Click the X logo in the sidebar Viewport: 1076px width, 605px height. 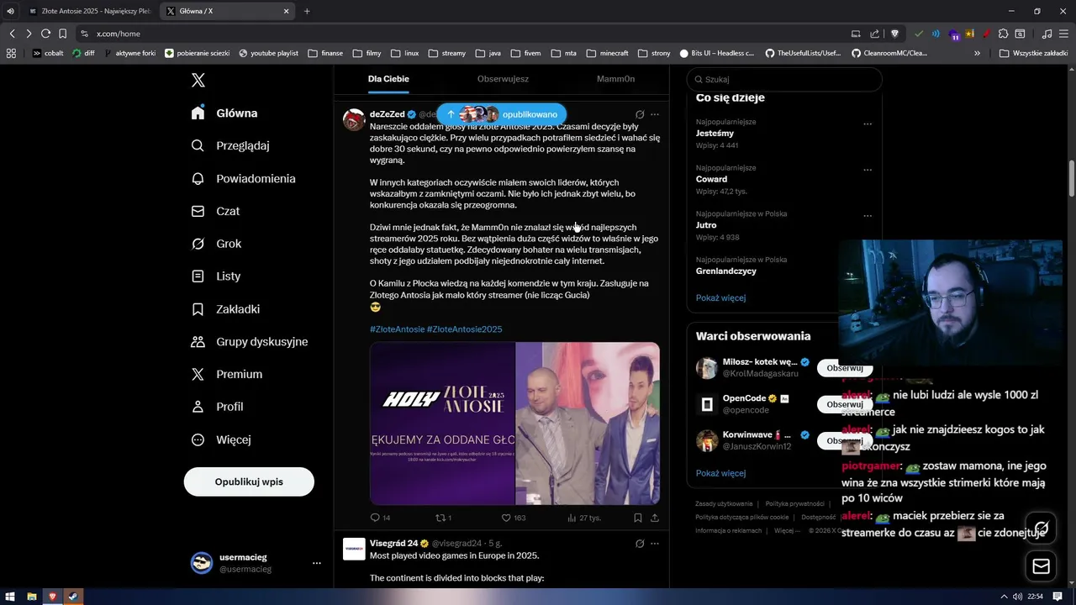point(198,80)
